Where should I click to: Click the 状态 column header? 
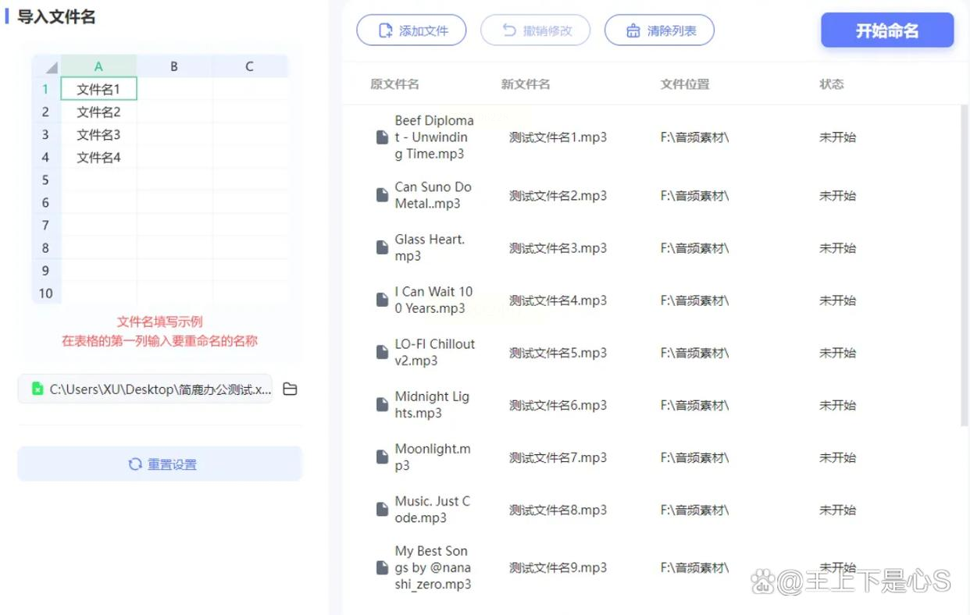click(x=832, y=84)
